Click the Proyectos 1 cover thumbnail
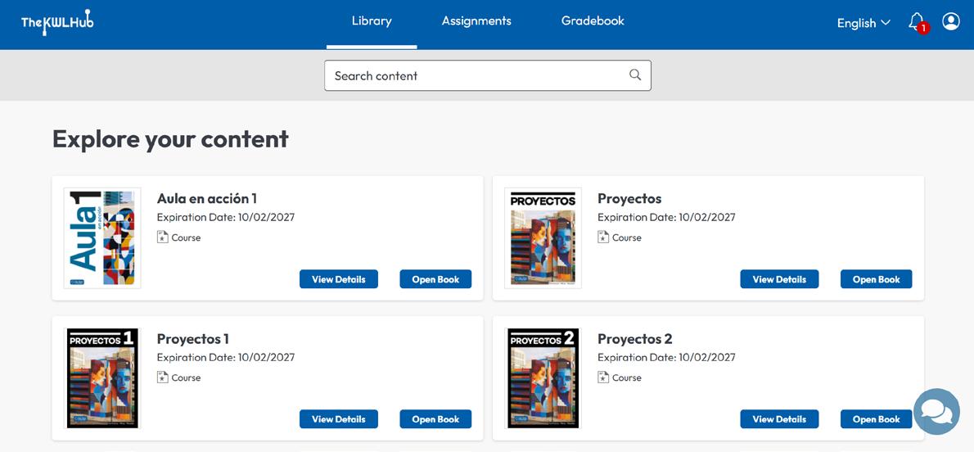 (x=102, y=378)
